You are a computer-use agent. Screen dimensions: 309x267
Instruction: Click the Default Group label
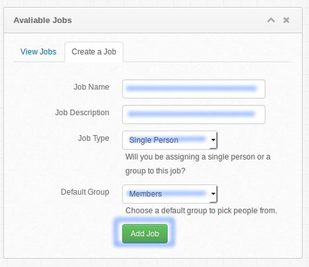[x=85, y=192]
